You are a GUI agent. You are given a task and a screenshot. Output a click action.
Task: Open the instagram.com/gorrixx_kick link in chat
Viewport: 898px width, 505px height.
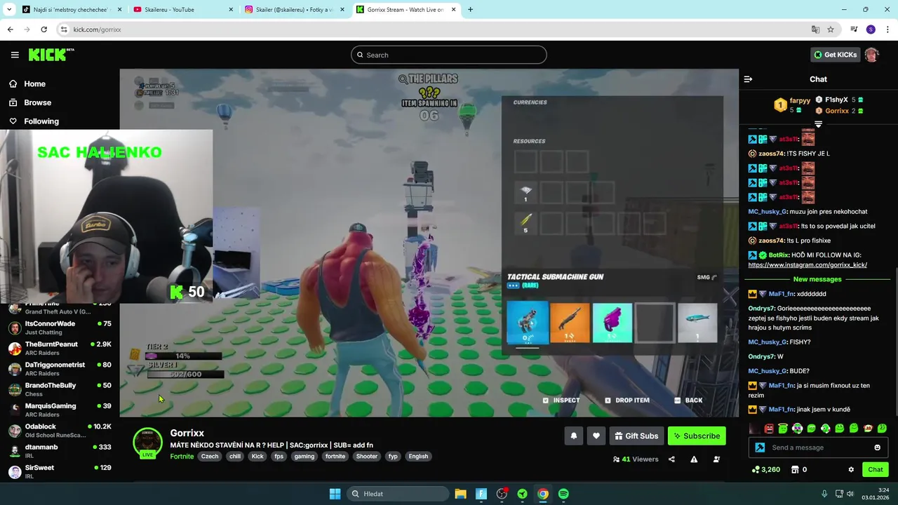807,265
